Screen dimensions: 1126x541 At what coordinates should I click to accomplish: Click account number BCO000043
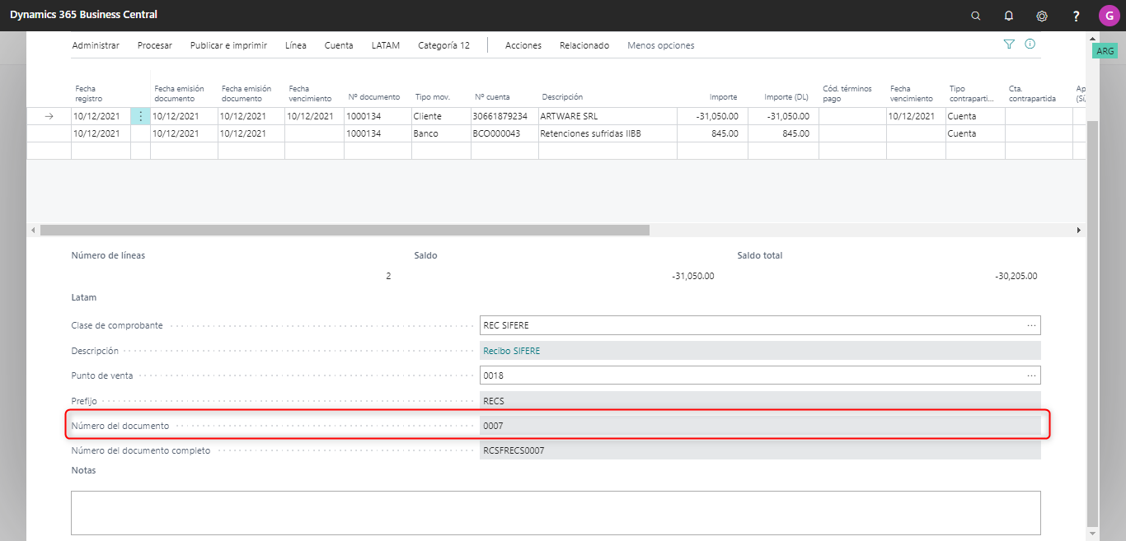(x=504, y=133)
